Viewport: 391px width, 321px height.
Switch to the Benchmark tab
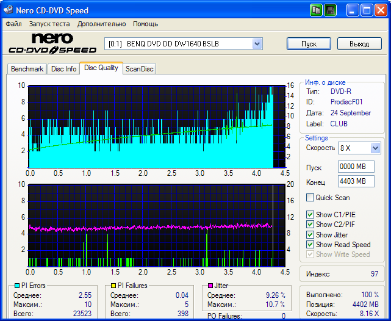pos(27,69)
